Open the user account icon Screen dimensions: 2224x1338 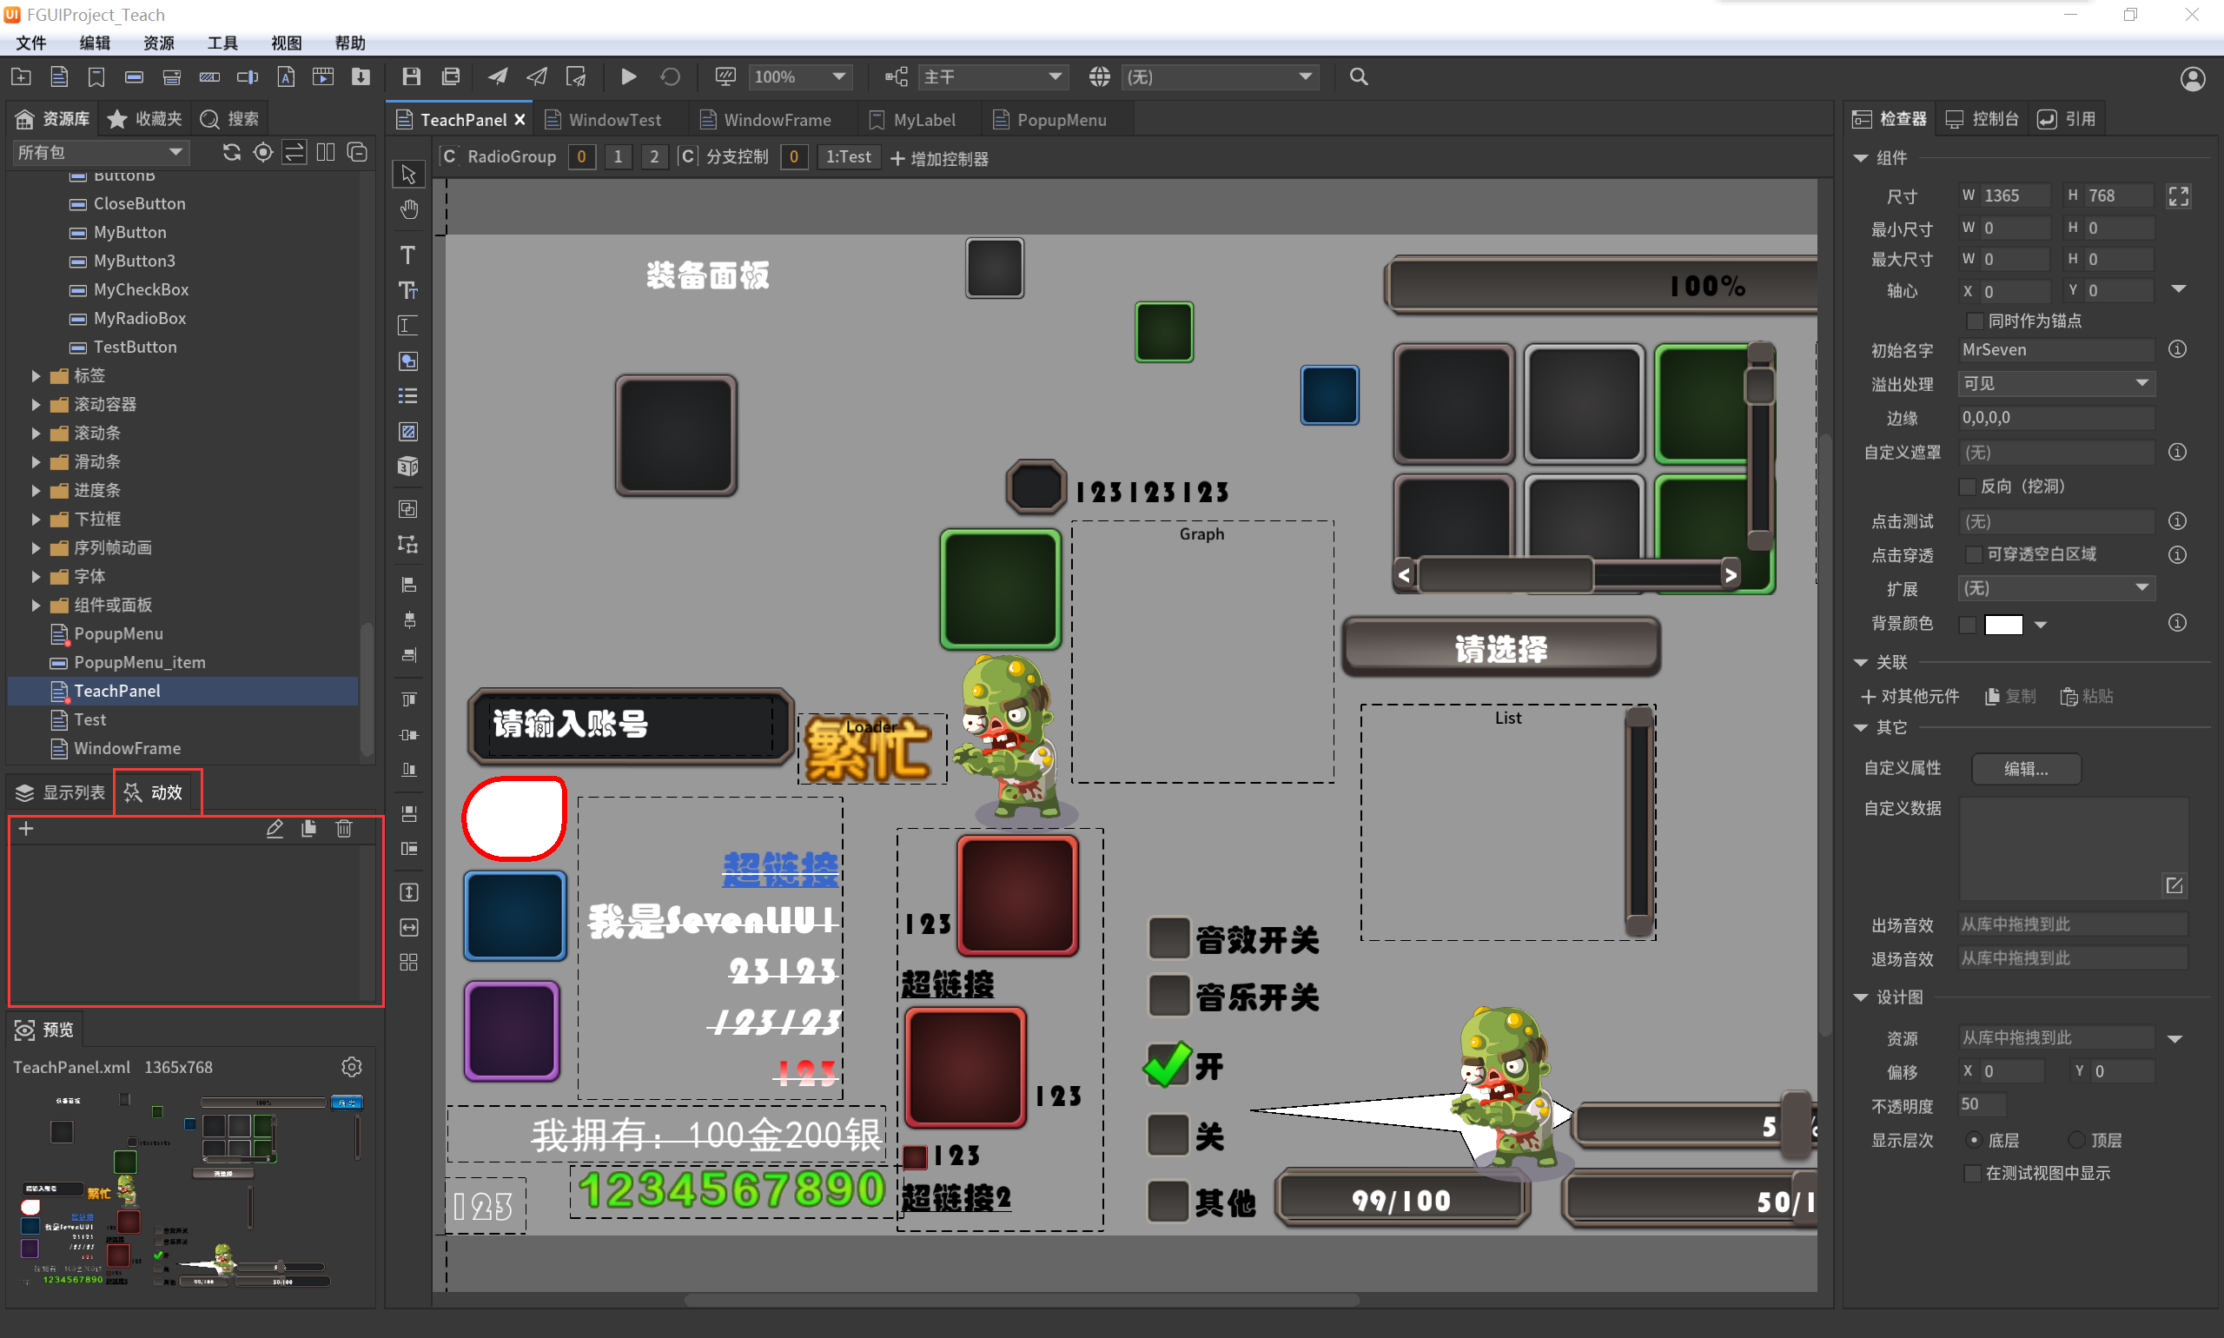coord(2193,78)
